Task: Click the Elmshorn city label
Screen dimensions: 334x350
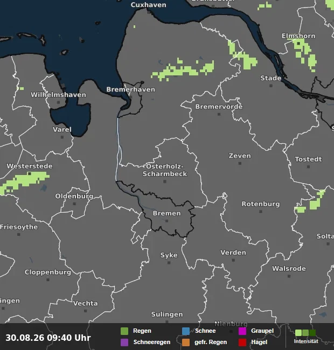Action: click(x=298, y=36)
